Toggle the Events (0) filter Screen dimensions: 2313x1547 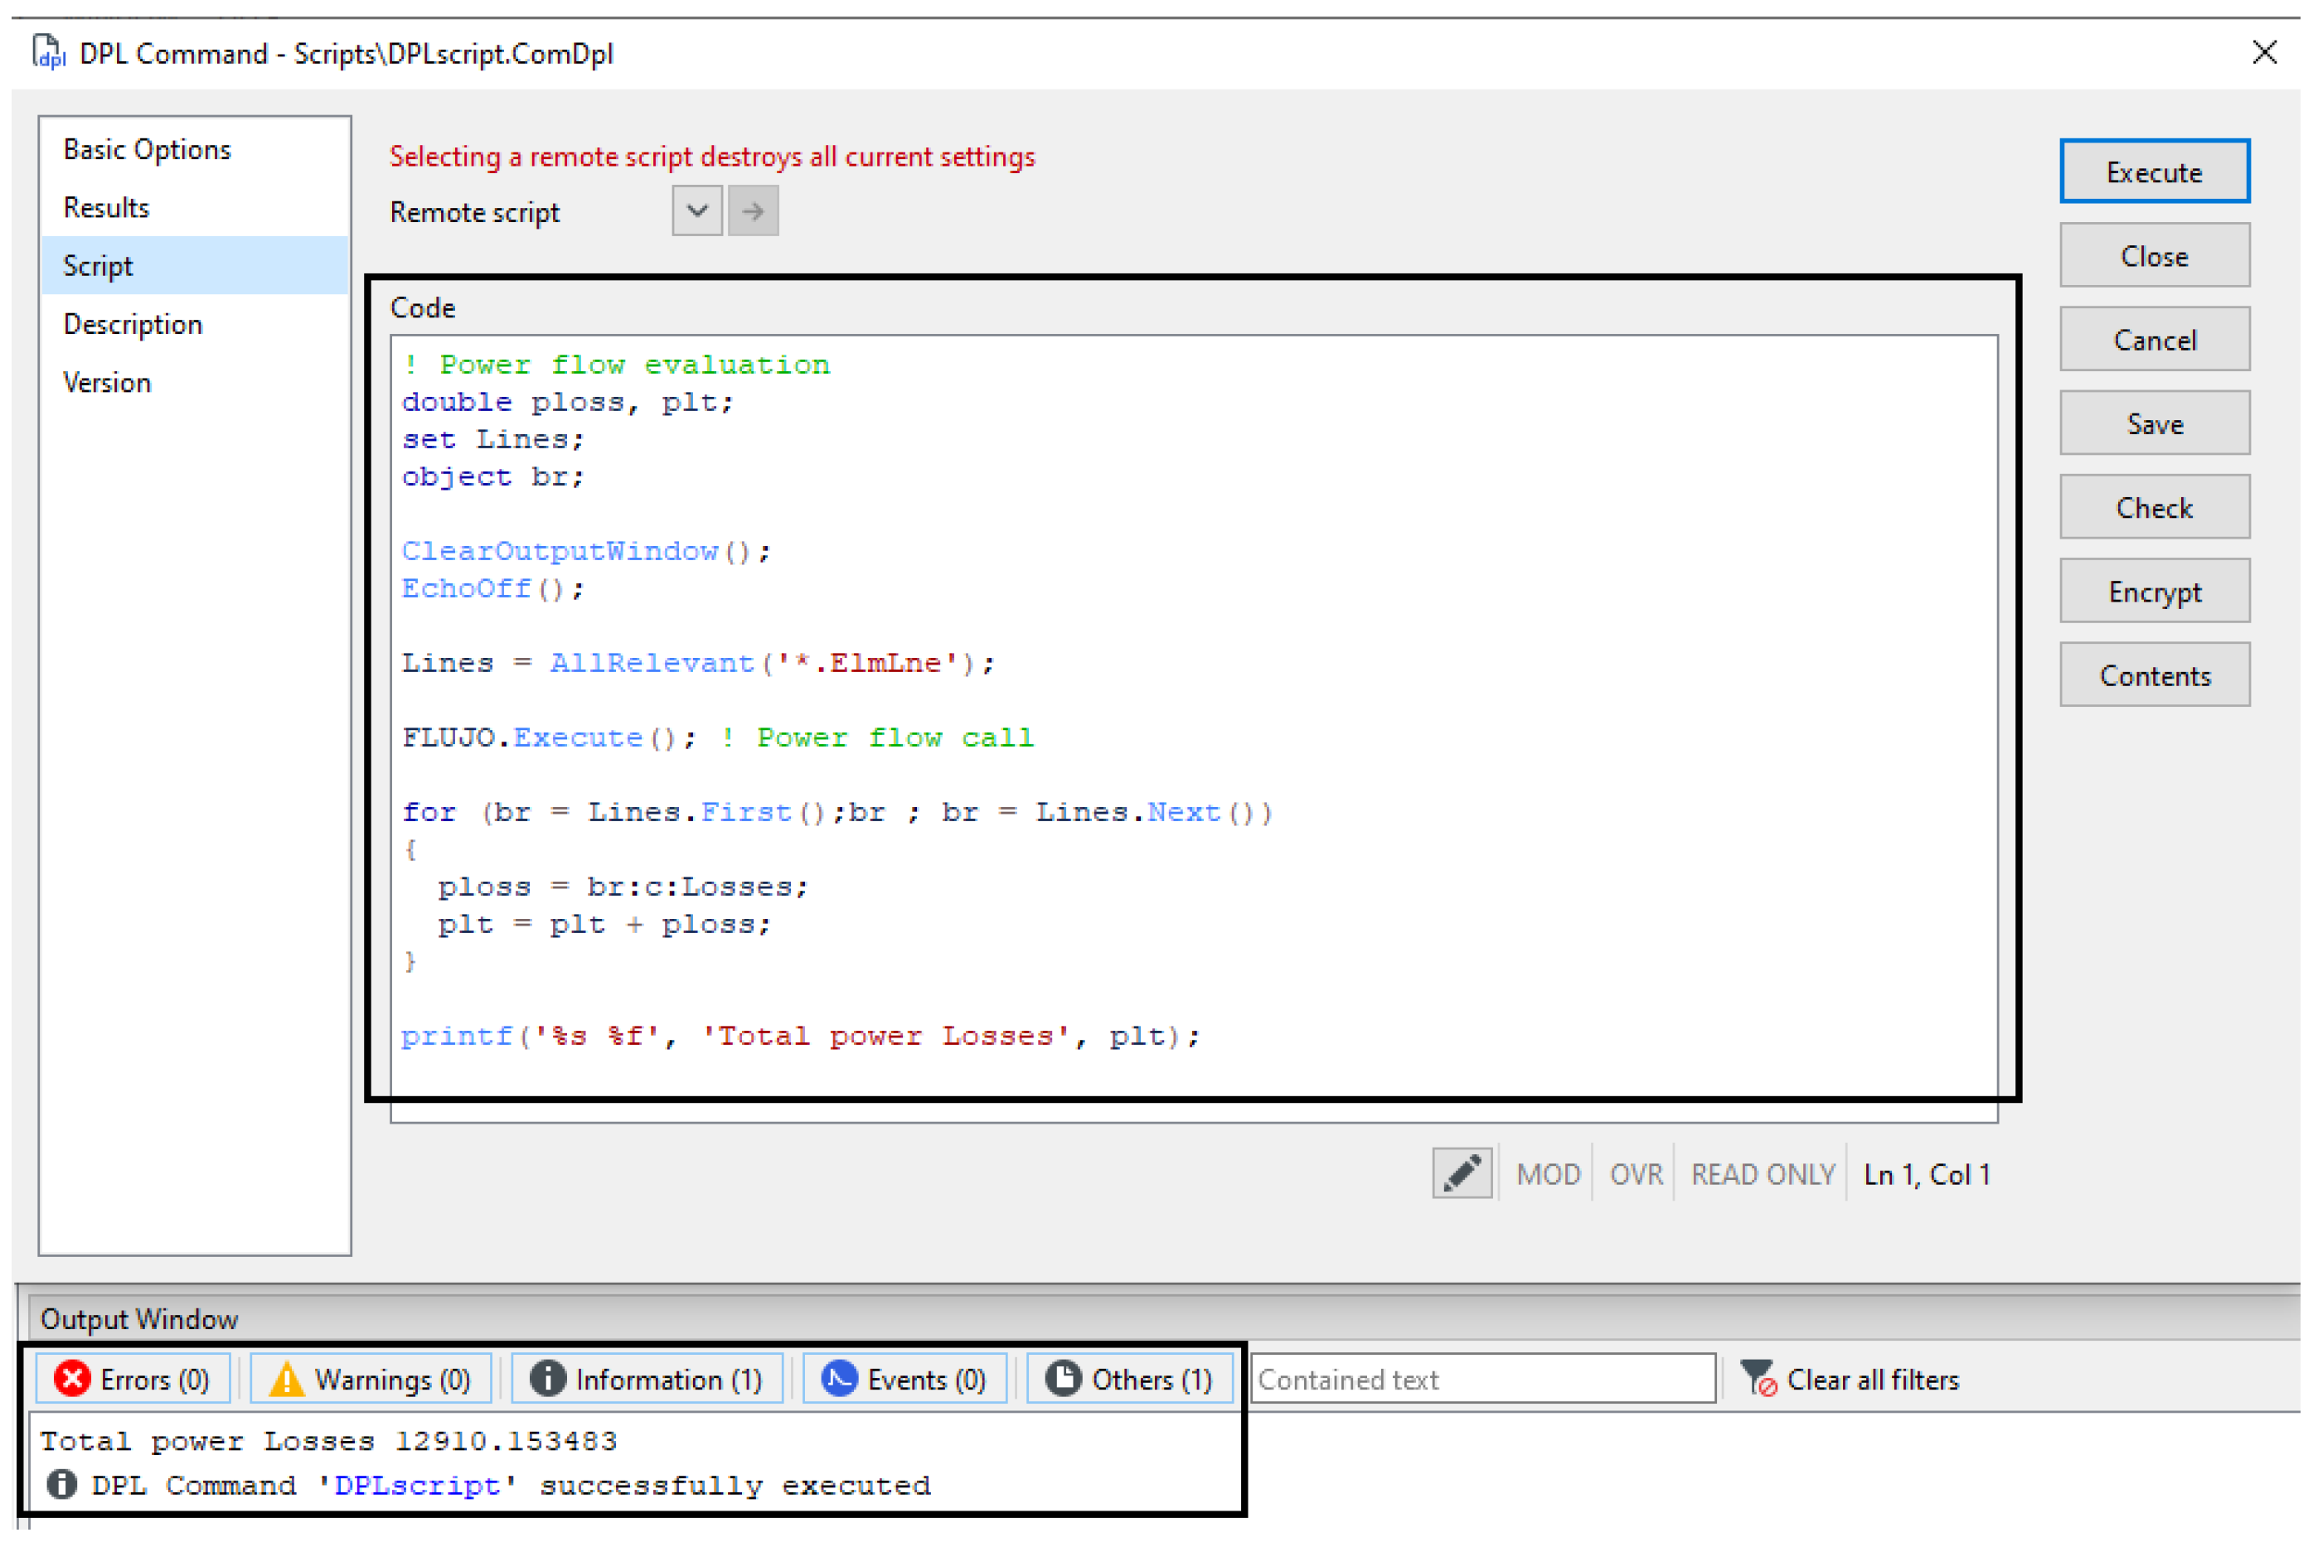coord(904,1378)
